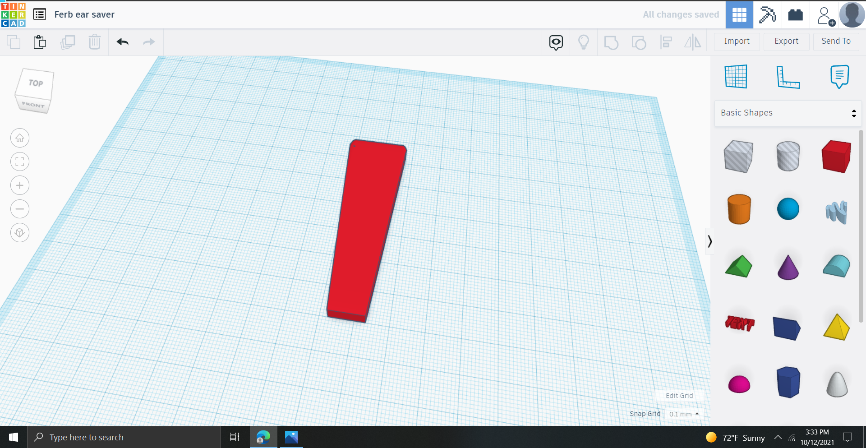Select the blue Sphere shape
Viewport: 866px width, 448px height.
click(x=788, y=208)
